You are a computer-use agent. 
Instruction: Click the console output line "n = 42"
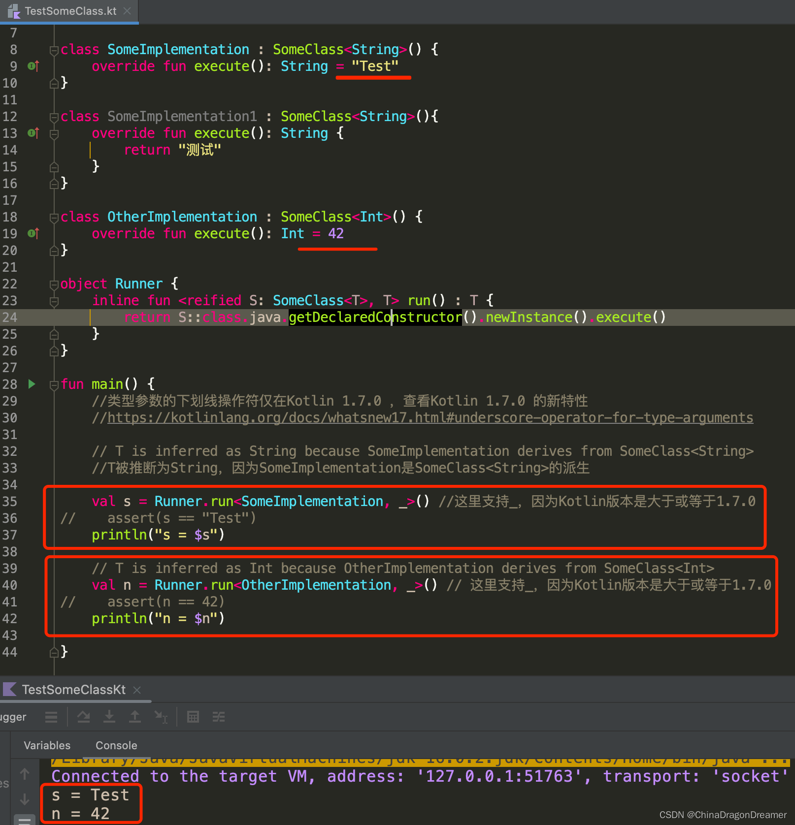coord(81,814)
